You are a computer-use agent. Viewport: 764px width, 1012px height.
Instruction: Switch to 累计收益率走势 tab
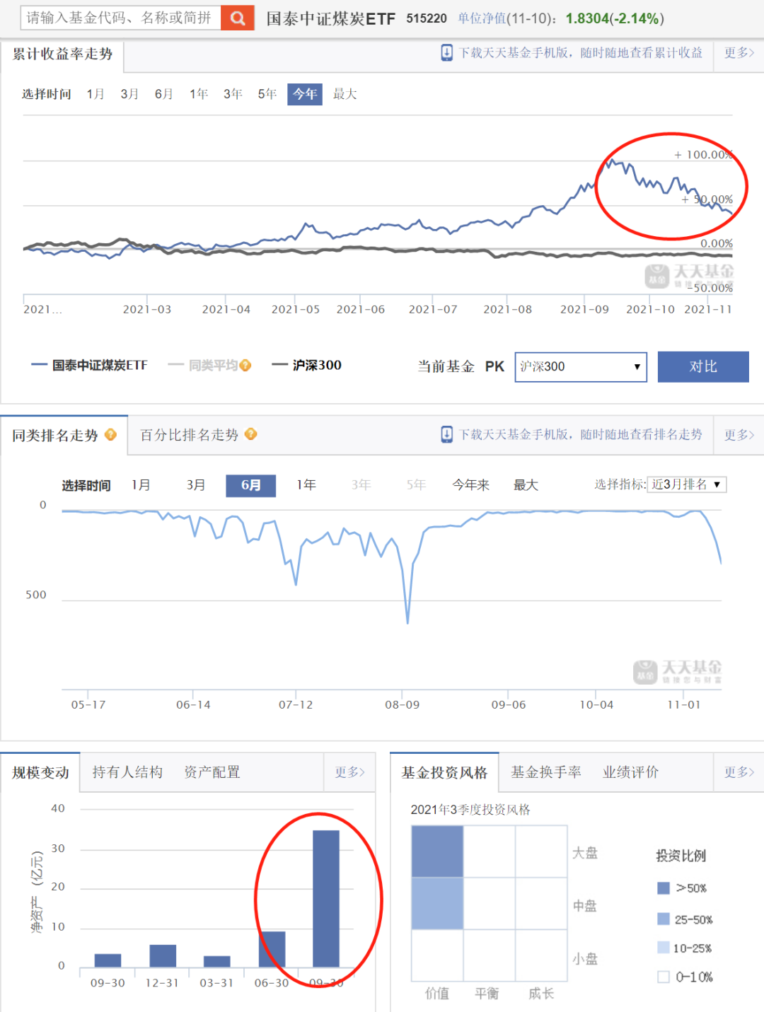pyautogui.click(x=62, y=54)
